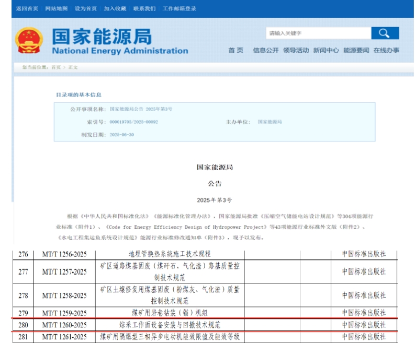Select issue date 2025-06-30

122,135
